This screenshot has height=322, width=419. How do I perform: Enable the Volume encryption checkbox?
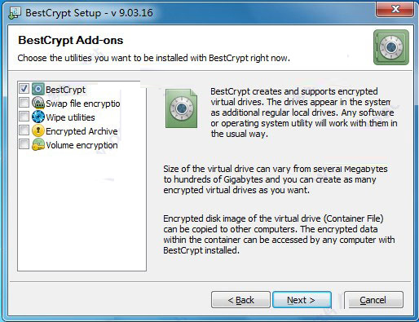(24, 144)
